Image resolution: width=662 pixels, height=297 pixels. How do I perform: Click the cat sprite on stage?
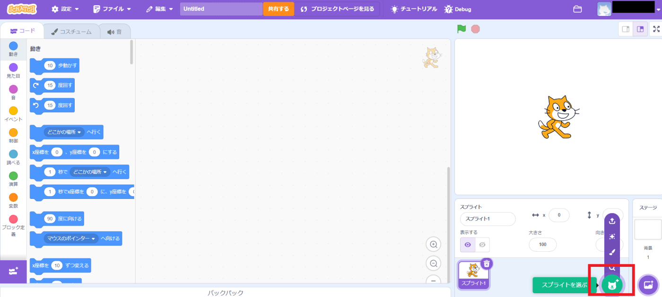pos(558,117)
